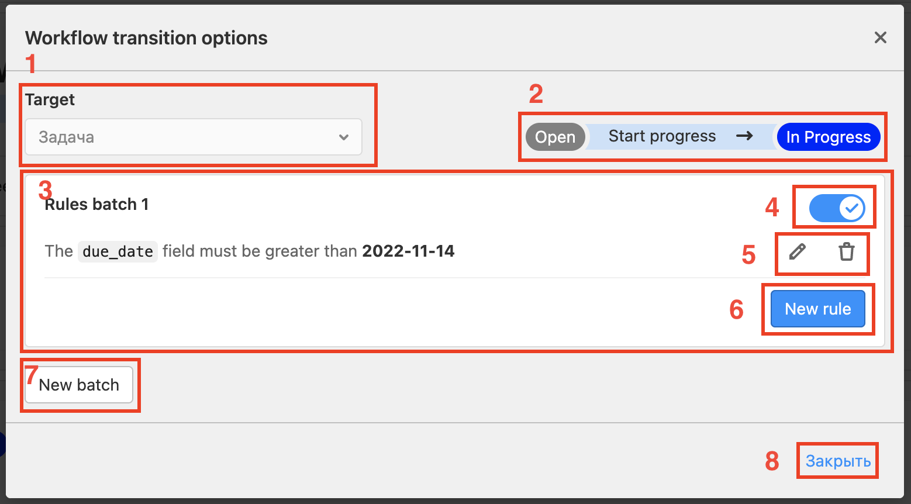
Task: Edit the due_date rule with pencil icon
Action: click(798, 252)
